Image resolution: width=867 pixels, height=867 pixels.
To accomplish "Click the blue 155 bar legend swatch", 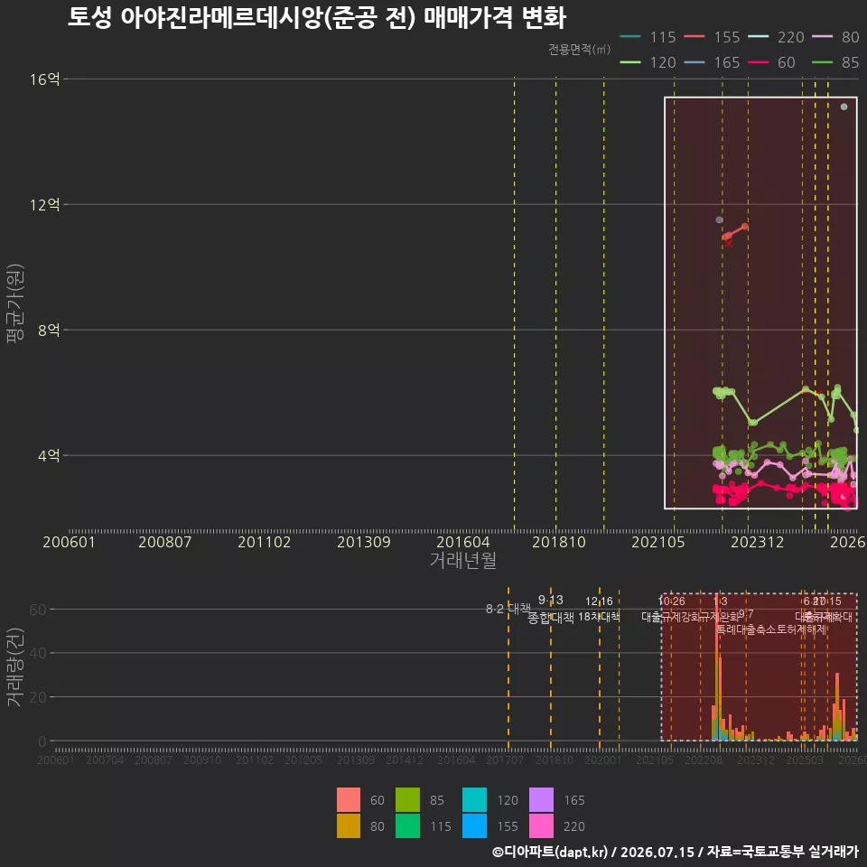I will click(474, 825).
